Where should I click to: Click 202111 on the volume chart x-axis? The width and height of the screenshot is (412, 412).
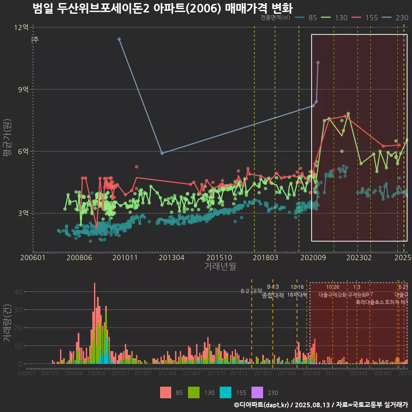click(334, 373)
